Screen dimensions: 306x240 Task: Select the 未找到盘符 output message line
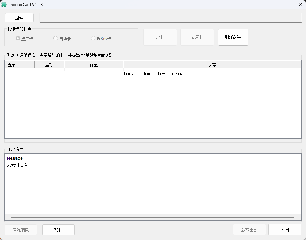(x=17, y=165)
